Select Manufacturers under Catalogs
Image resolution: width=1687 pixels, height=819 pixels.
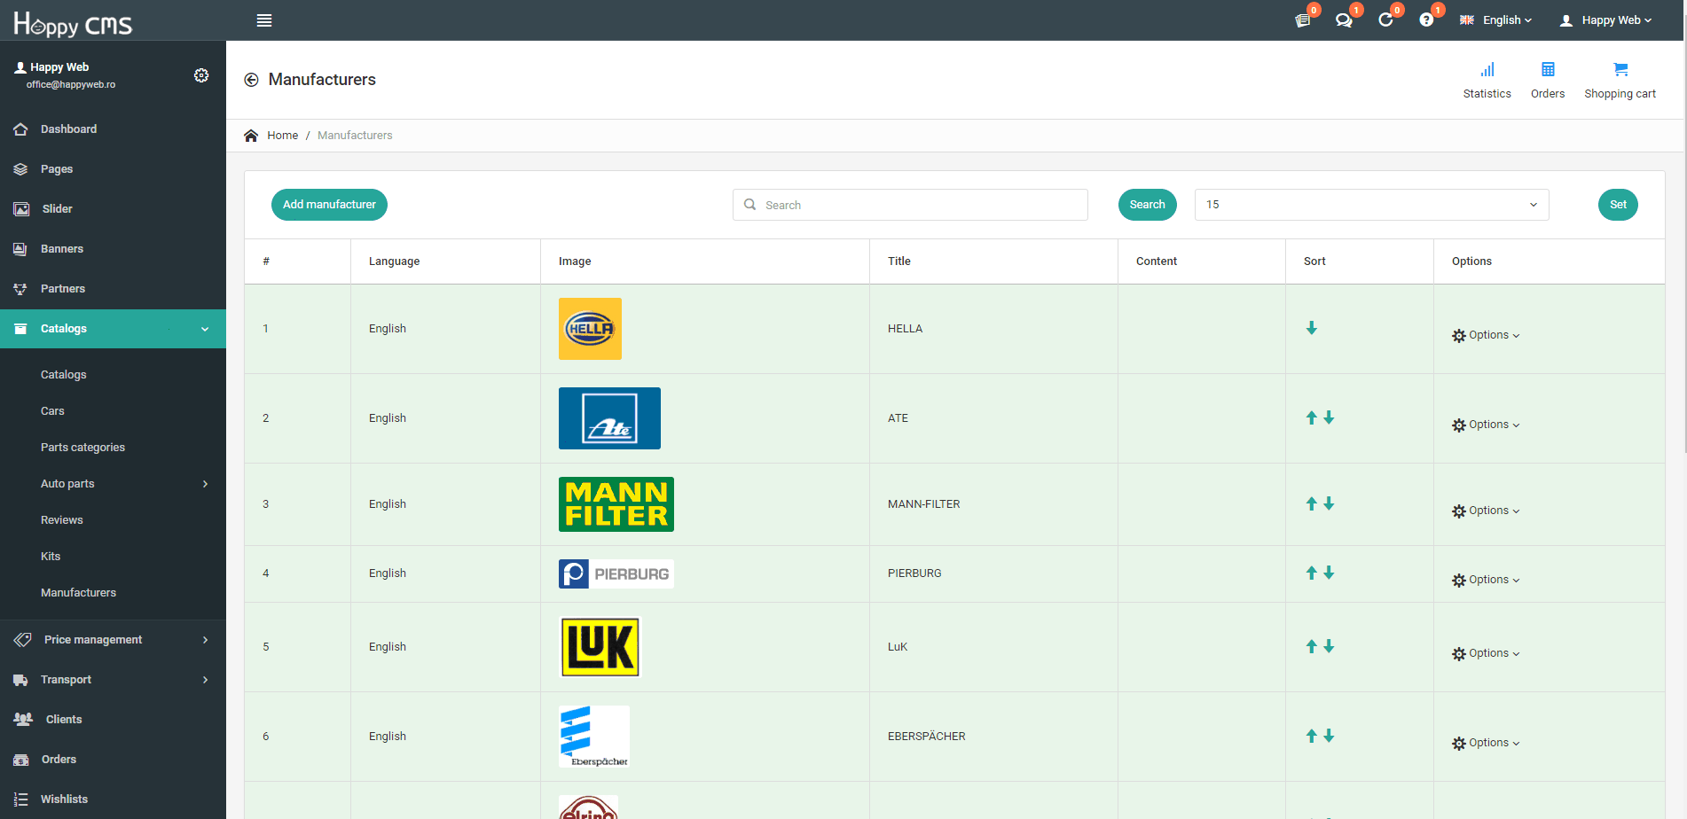click(78, 593)
